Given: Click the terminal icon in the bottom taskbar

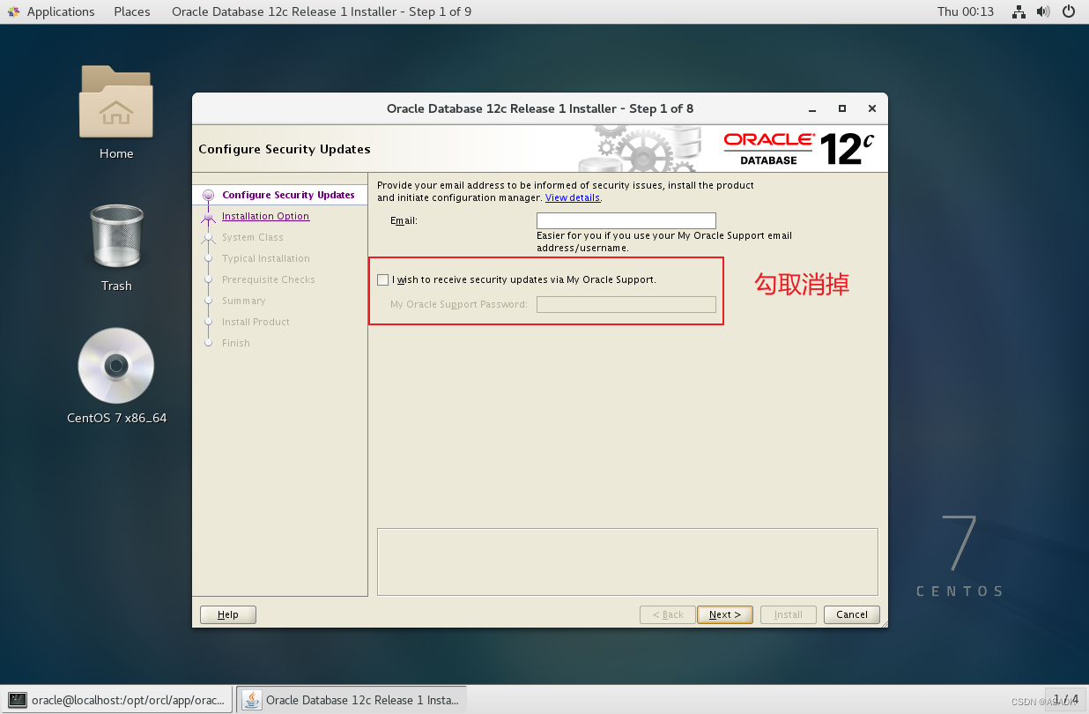Looking at the screenshot, I should pyautogui.click(x=18, y=700).
